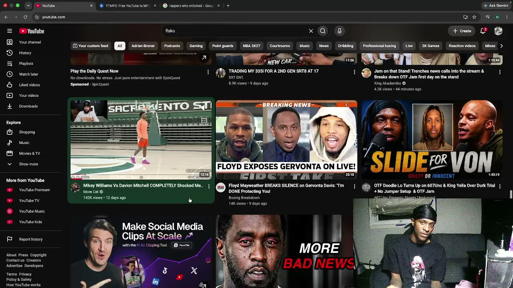Open the Policy & Safety footer link

(x=19, y=280)
